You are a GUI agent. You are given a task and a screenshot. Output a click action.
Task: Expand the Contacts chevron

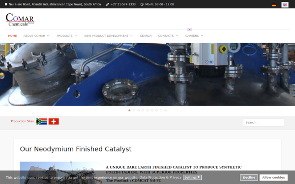point(177,36)
